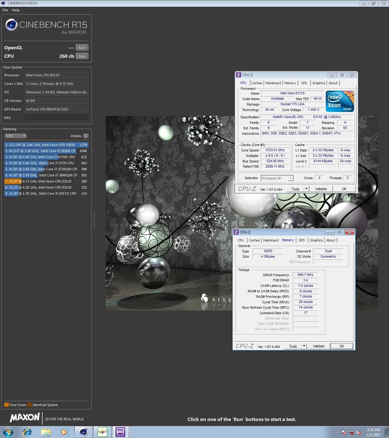Click Validate in lower CPU-Z window
The image size is (389, 438).
point(318,346)
